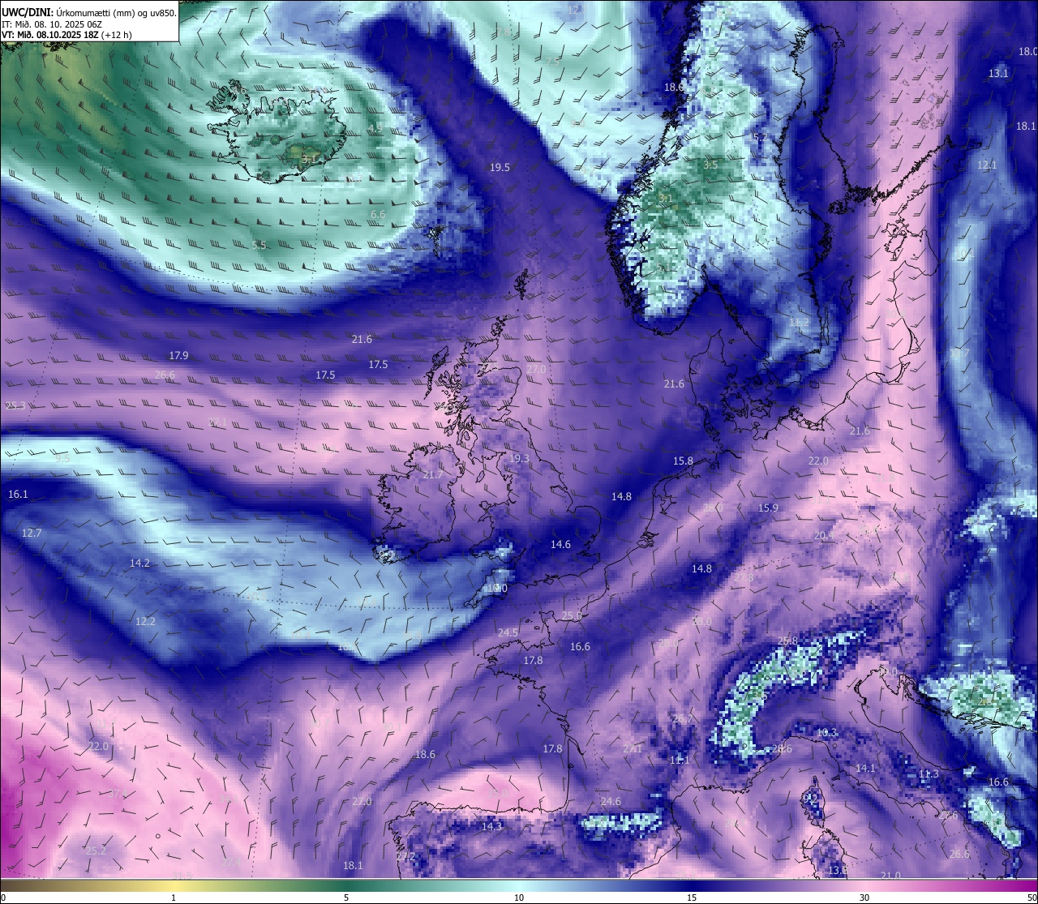The height and width of the screenshot is (904, 1038).
Task: Click the 14.6 value on the map
Action: (560, 545)
